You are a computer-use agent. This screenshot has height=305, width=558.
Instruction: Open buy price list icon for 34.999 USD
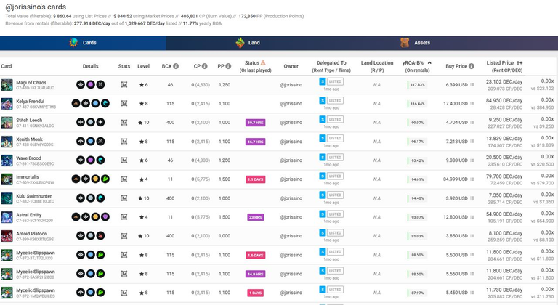tap(472, 179)
